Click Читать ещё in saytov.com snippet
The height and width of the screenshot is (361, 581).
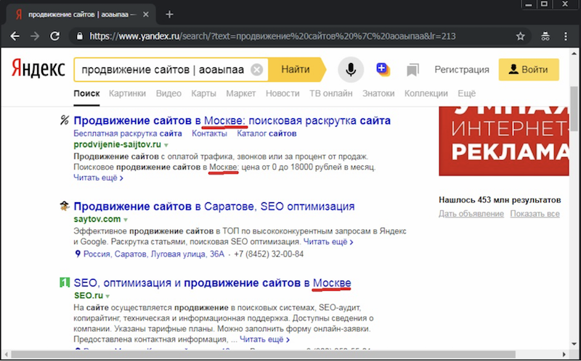[x=328, y=242]
